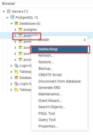Collapse the Servers (1) node

pos(4,12)
